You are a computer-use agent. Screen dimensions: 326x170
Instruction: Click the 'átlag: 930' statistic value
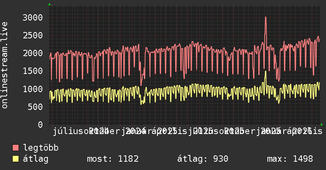[203, 159]
